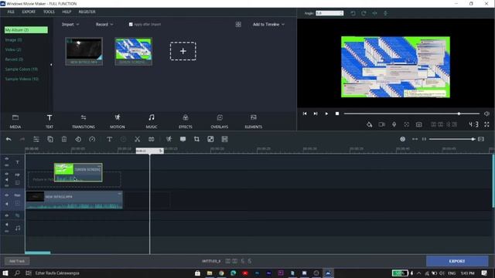495x278 pixels.
Task: Undo the last action
Action: (9, 139)
